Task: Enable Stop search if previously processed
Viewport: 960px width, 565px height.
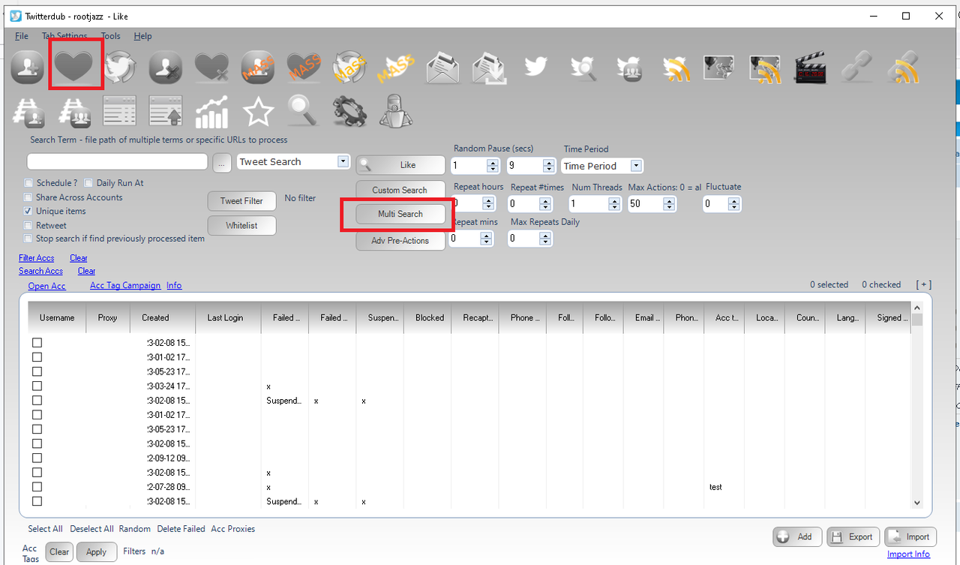Action: point(28,239)
